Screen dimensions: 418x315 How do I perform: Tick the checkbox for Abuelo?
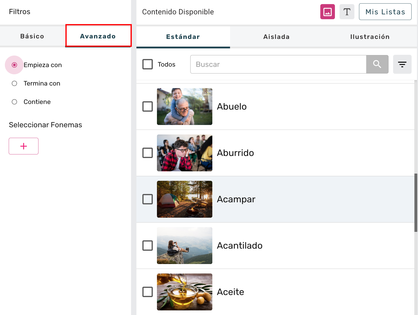click(148, 107)
